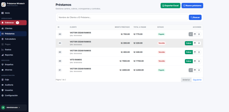
Task: Open Ahorros under Servicios
Action: [13, 70]
